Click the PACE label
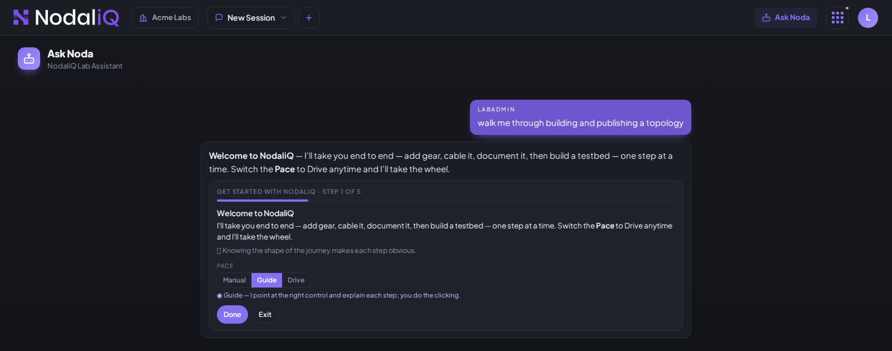The width and height of the screenshot is (892, 351). pos(225,266)
